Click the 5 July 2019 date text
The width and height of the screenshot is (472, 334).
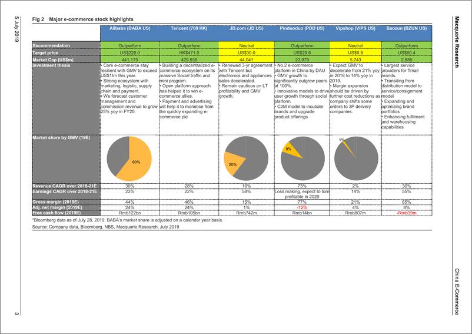16,29
